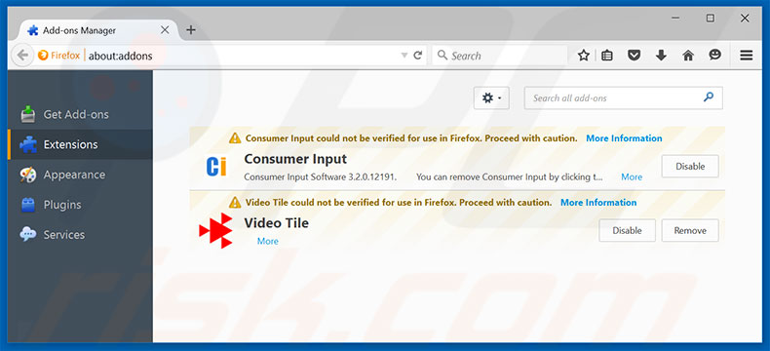
Task: Minimize the Firefox window
Action: click(x=676, y=19)
